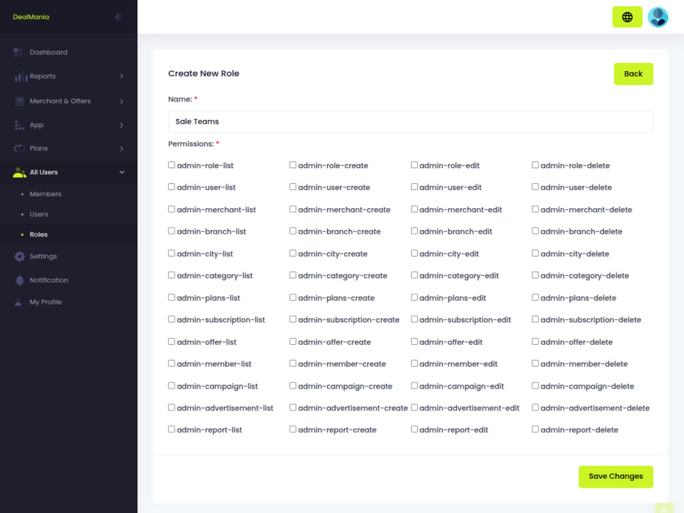Screen dimensions: 684x513
Task: Tick admin-role-delete checkbox
Action: tap(536, 165)
